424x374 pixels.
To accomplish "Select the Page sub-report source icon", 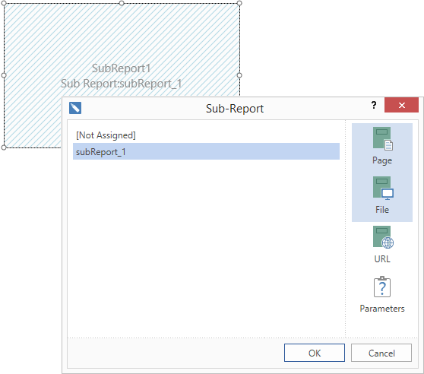I will pos(383,138).
